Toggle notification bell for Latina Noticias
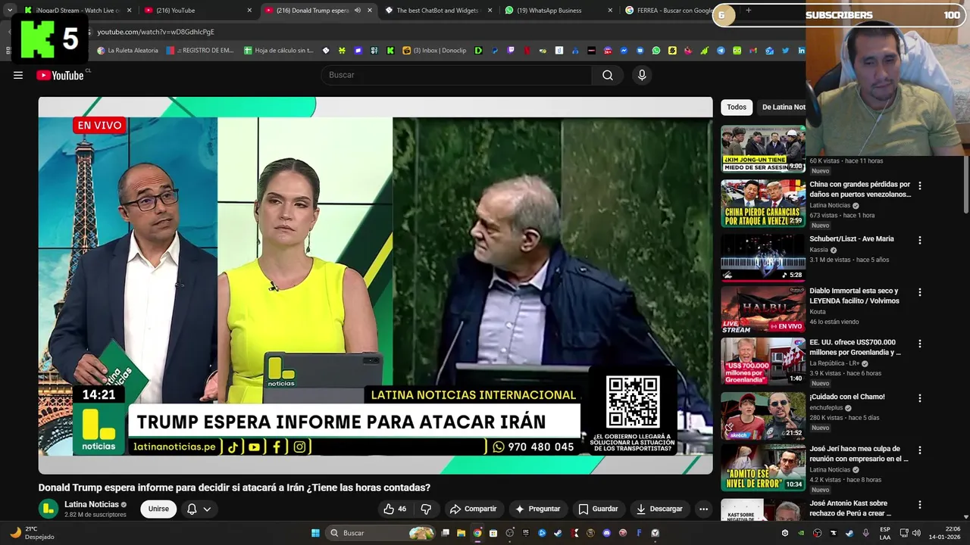Screen dimensions: 970x545 [x=192, y=509]
